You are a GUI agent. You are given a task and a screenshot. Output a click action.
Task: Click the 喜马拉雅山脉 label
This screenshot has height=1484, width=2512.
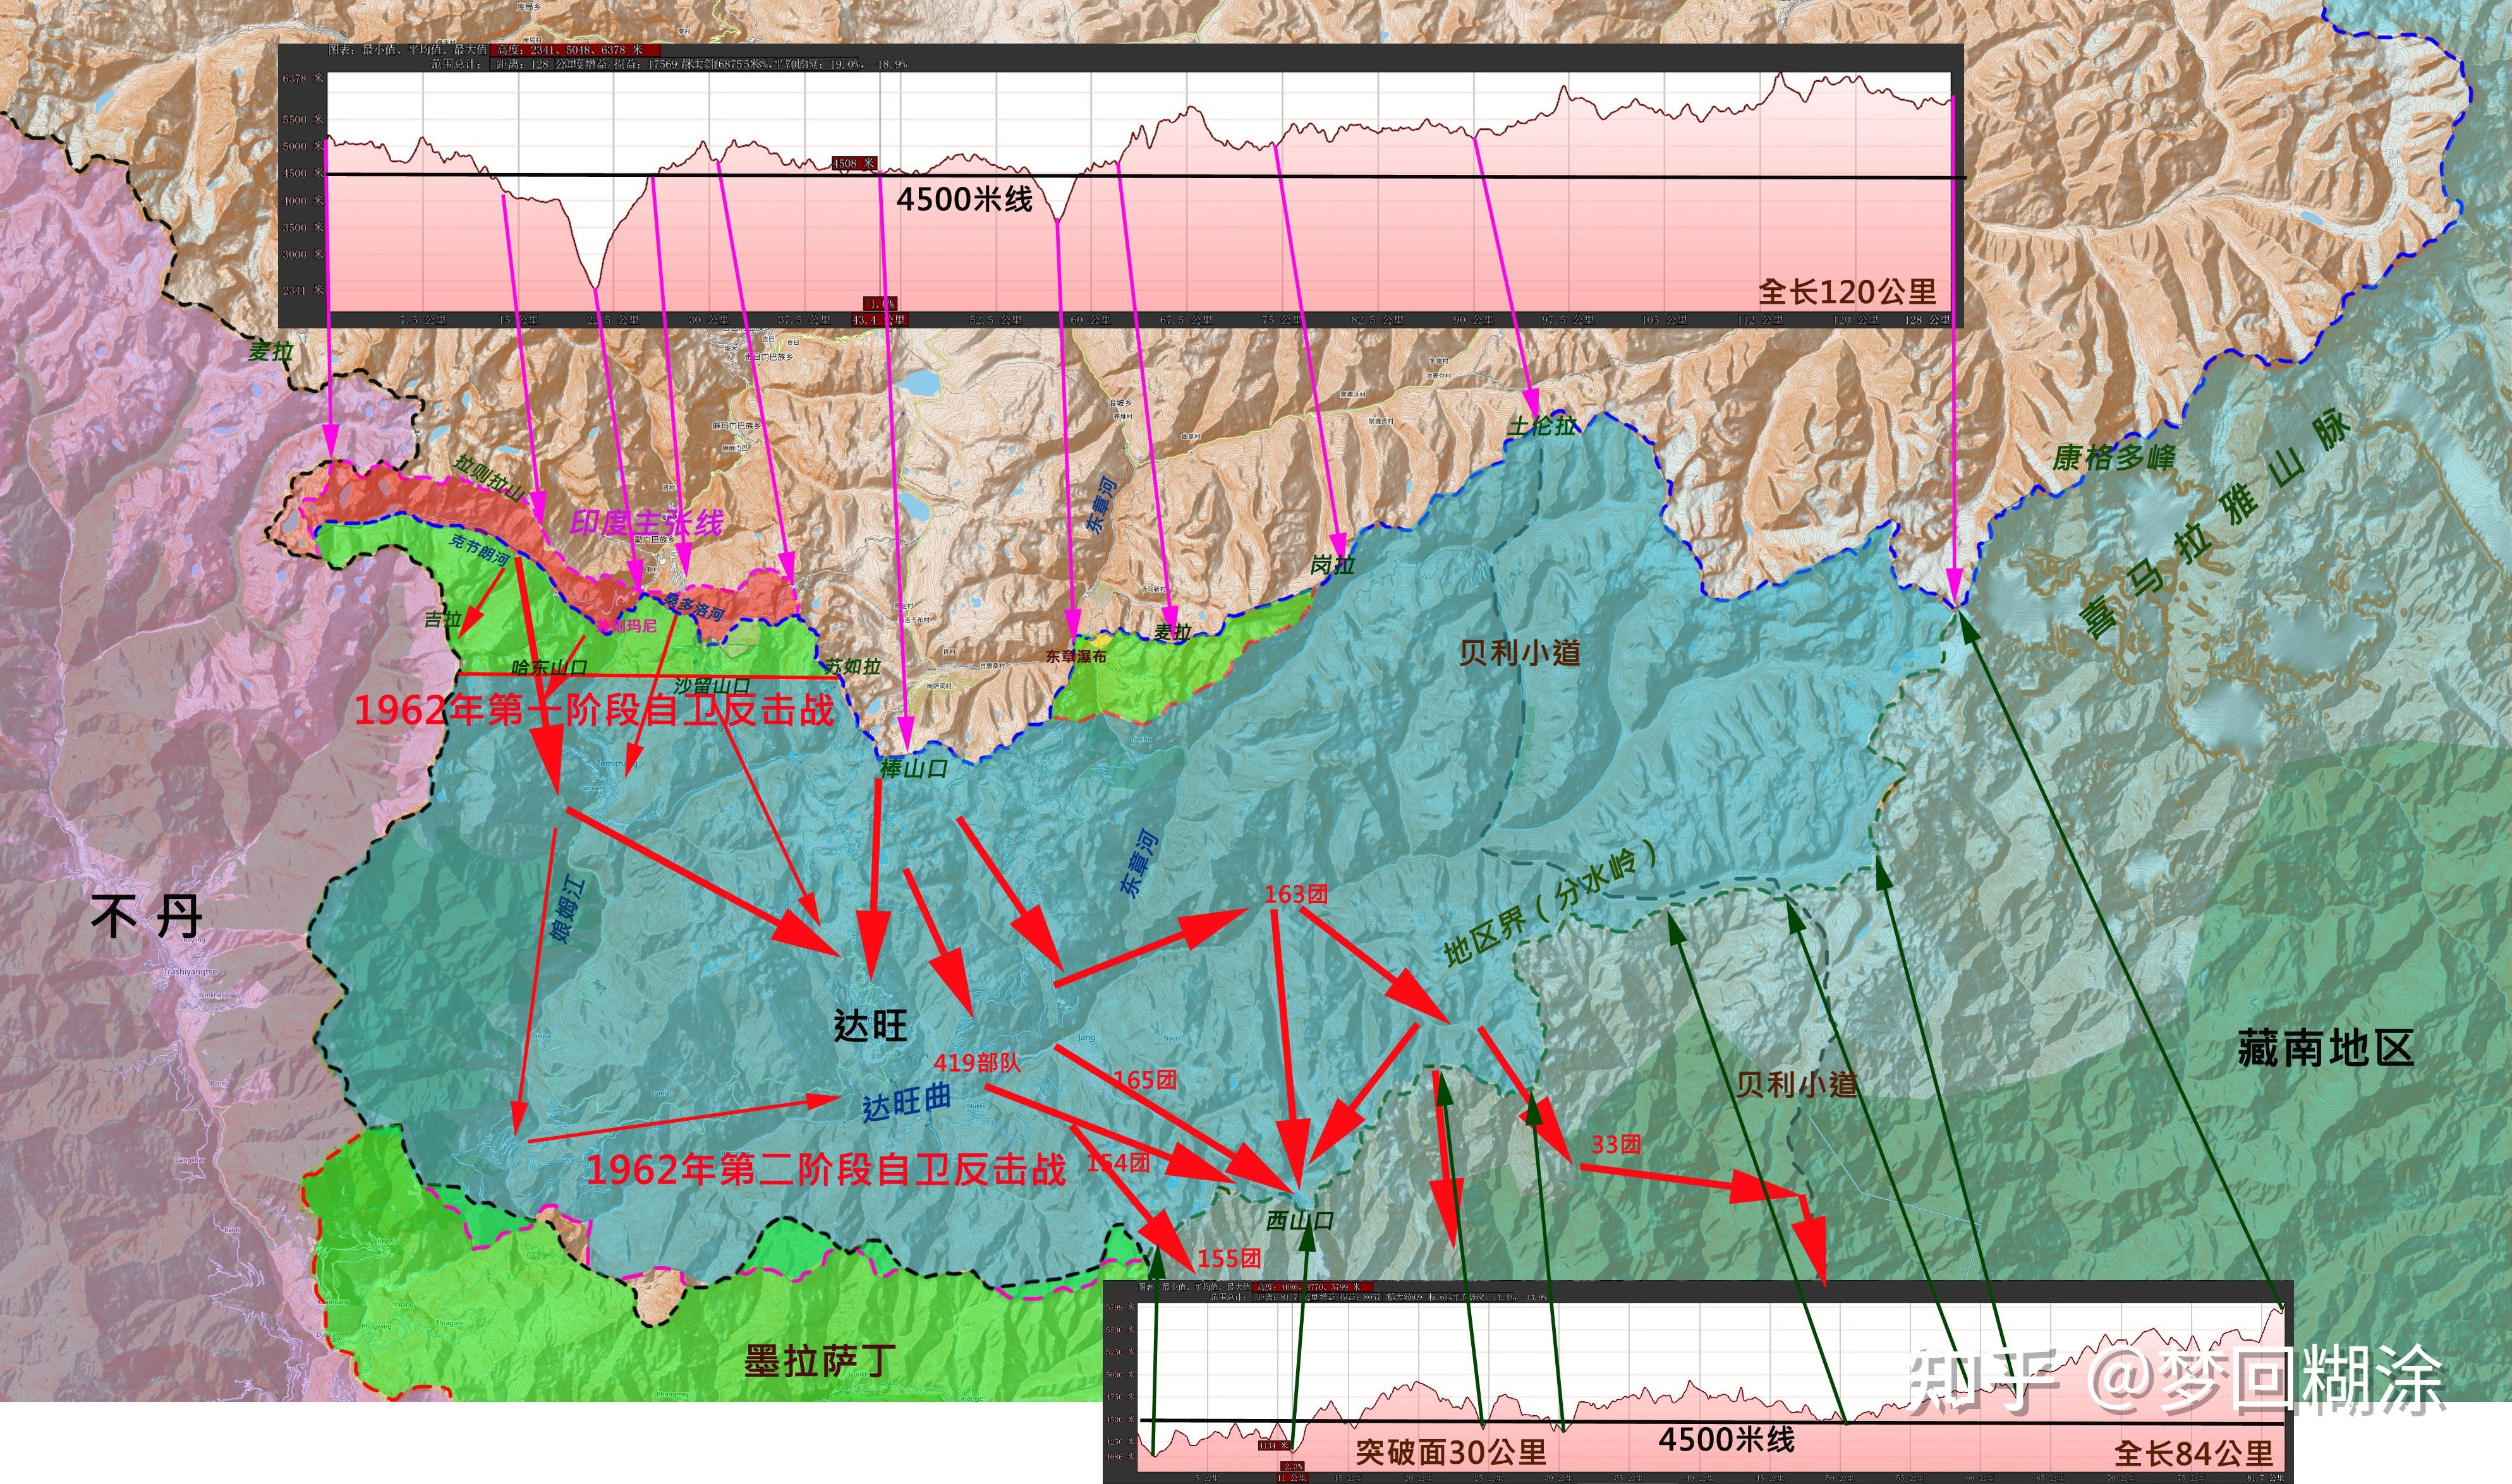coord(2216,524)
